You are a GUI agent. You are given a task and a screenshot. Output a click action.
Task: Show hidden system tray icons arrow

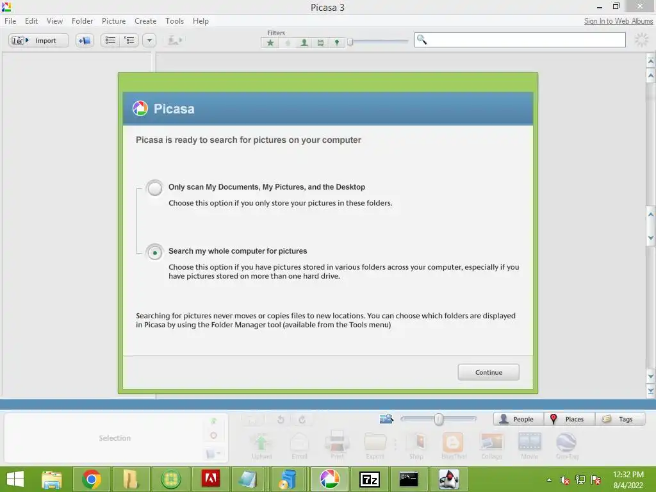point(549,480)
